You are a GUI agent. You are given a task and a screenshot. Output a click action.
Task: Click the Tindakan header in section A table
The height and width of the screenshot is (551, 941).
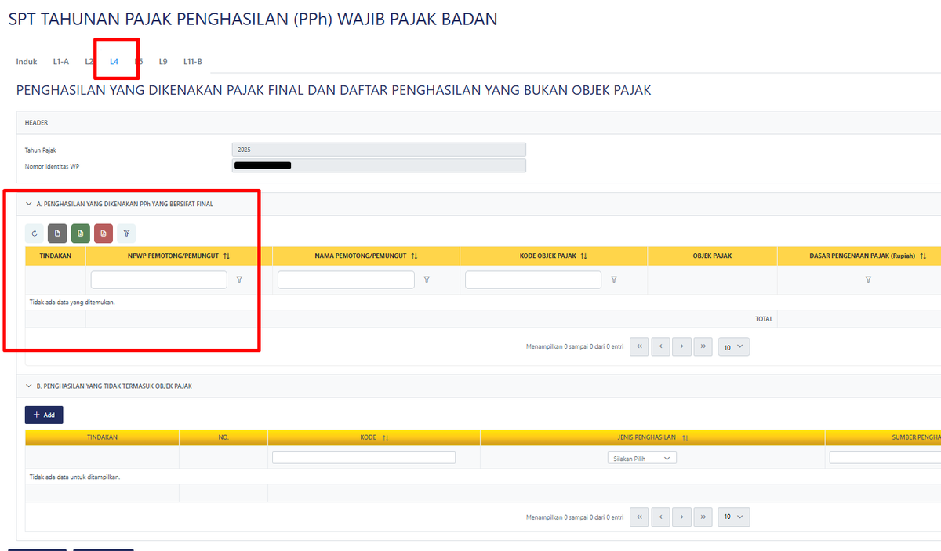[x=56, y=256]
